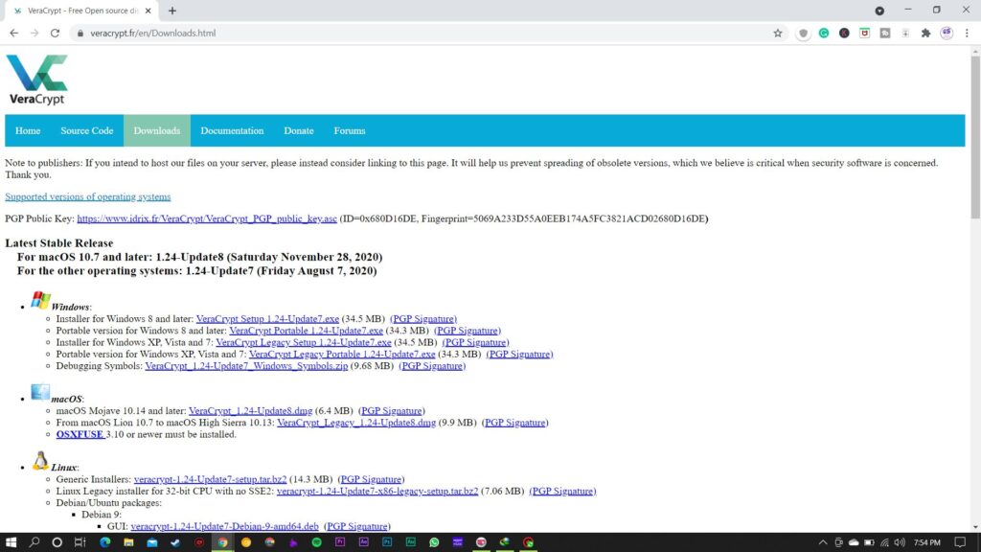The width and height of the screenshot is (981, 552).
Task: Open the dark circle K extension icon
Action: tap(844, 34)
